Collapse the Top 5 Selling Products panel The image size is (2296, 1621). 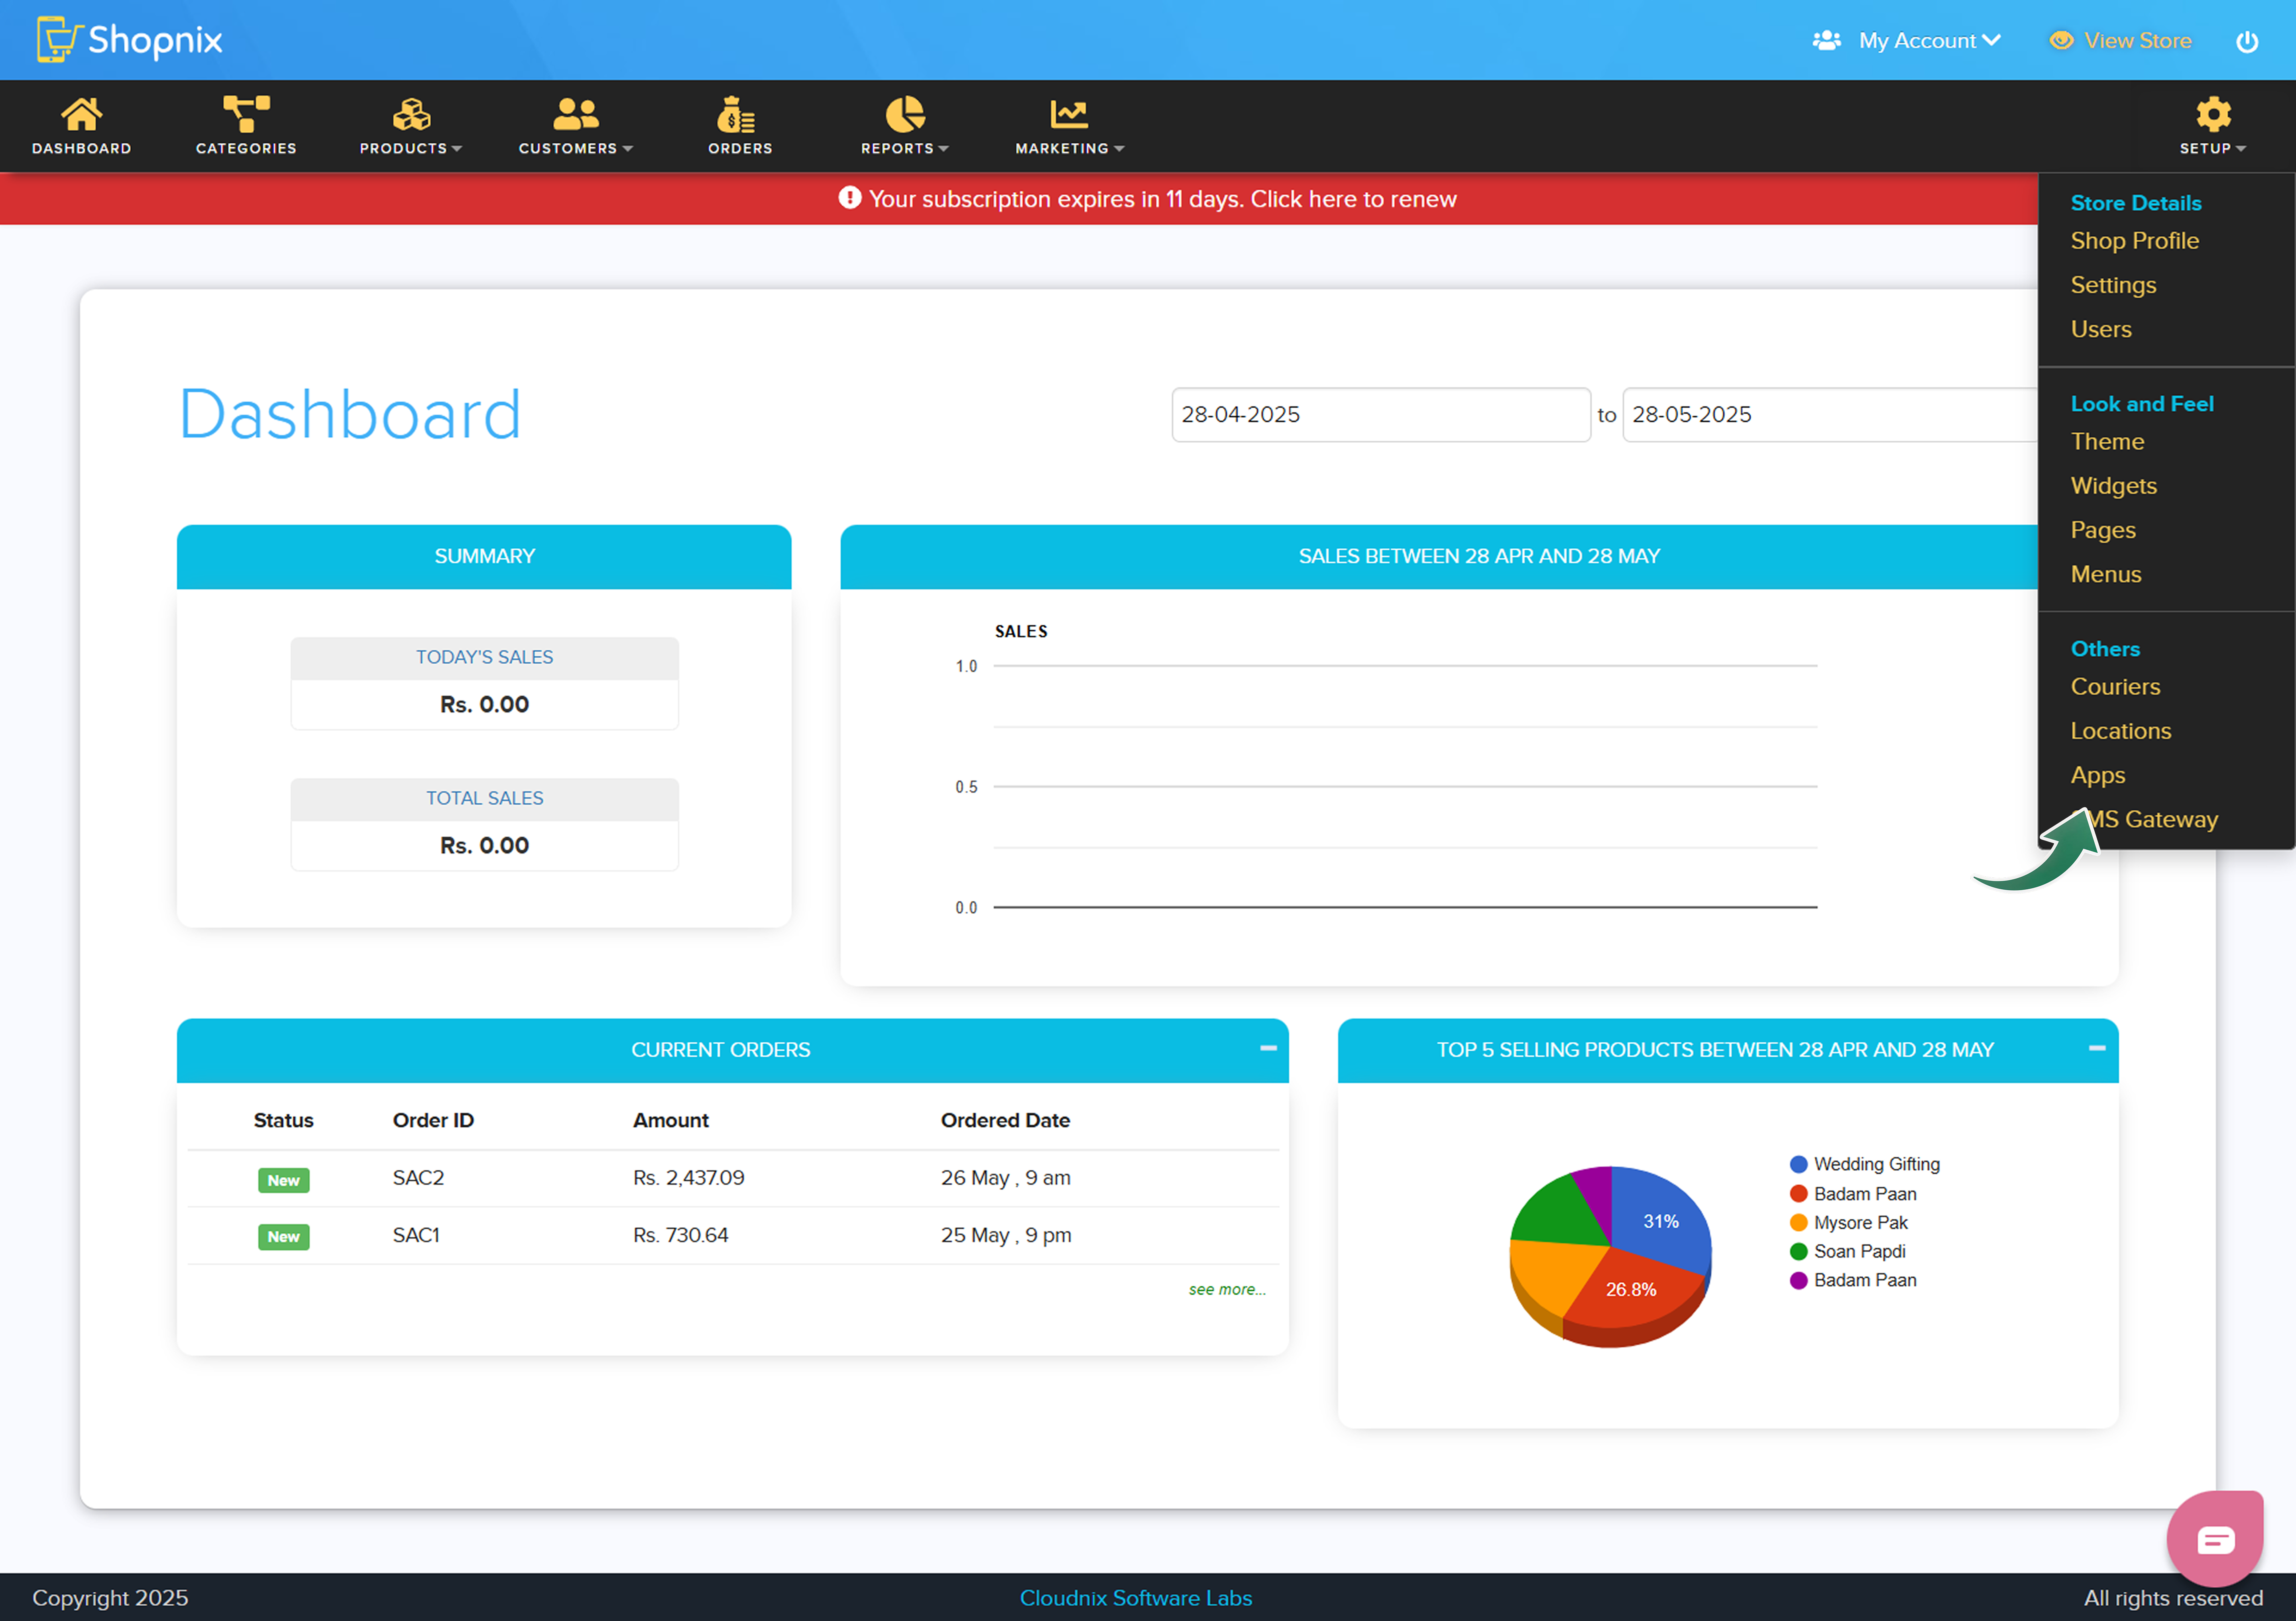pos(2097,1048)
